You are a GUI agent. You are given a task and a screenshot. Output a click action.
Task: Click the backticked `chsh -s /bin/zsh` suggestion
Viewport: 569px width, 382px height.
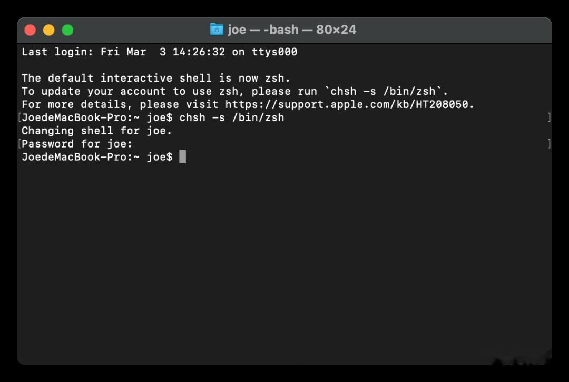[386, 92]
